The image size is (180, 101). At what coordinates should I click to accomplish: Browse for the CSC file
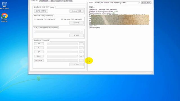(x=81, y=56)
